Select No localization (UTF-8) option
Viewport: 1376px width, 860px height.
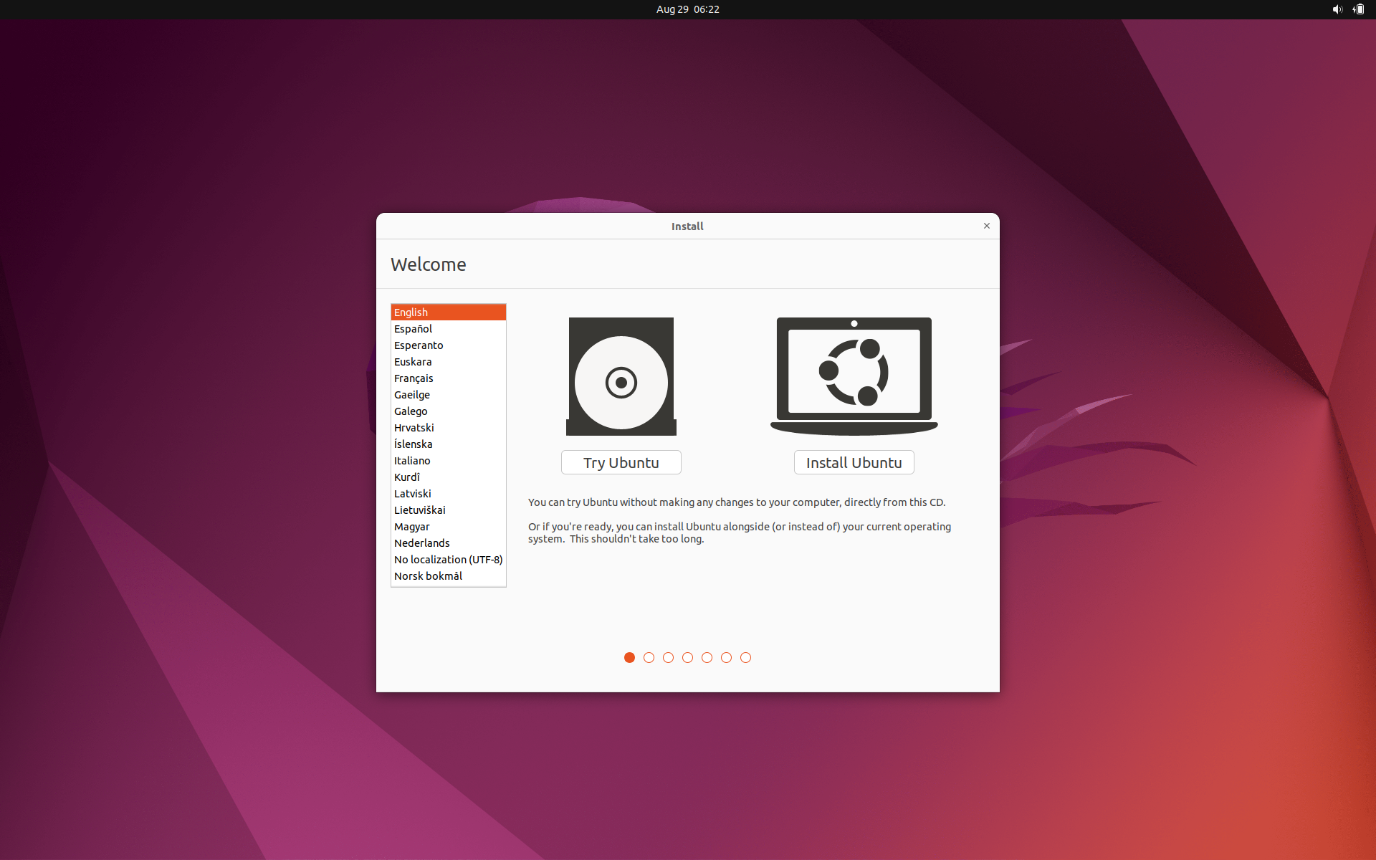(448, 559)
